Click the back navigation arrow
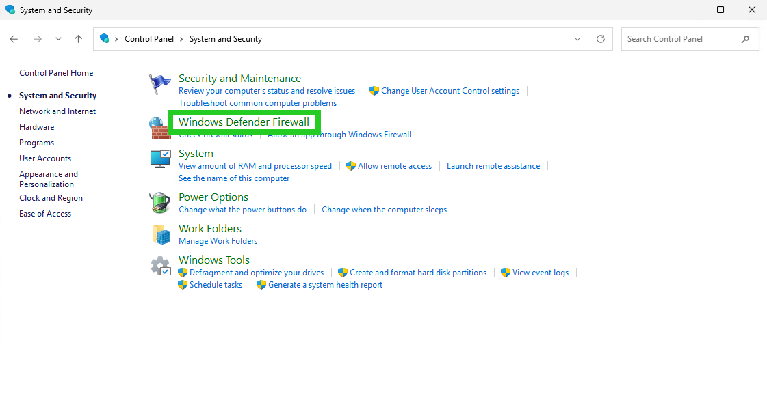Screen dimensions: 767x403 (14, 39)
